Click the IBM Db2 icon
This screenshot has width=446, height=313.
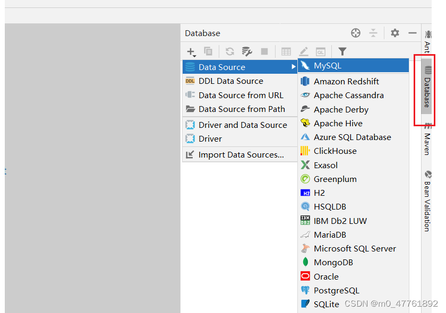pyautogui.click(x=305, y=221)
